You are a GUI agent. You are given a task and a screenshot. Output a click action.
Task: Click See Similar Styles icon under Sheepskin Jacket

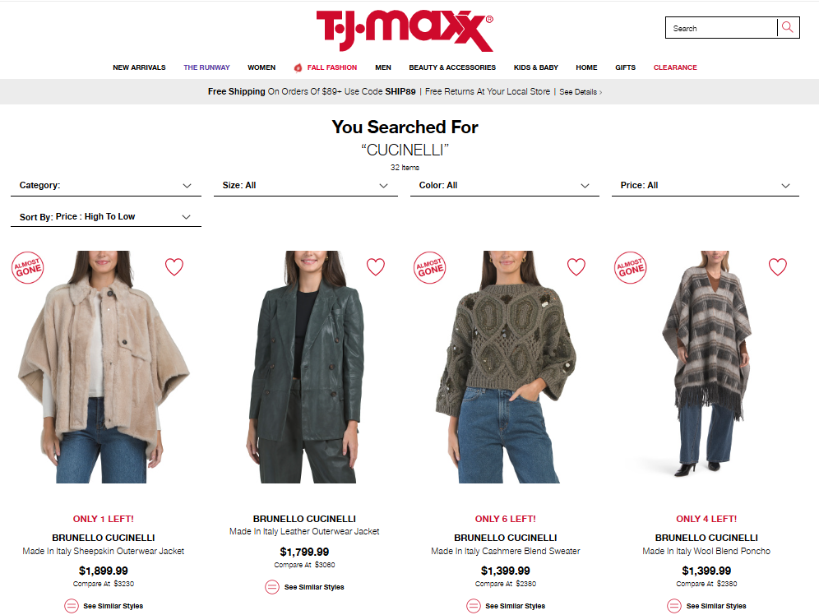tap(72, 606)
